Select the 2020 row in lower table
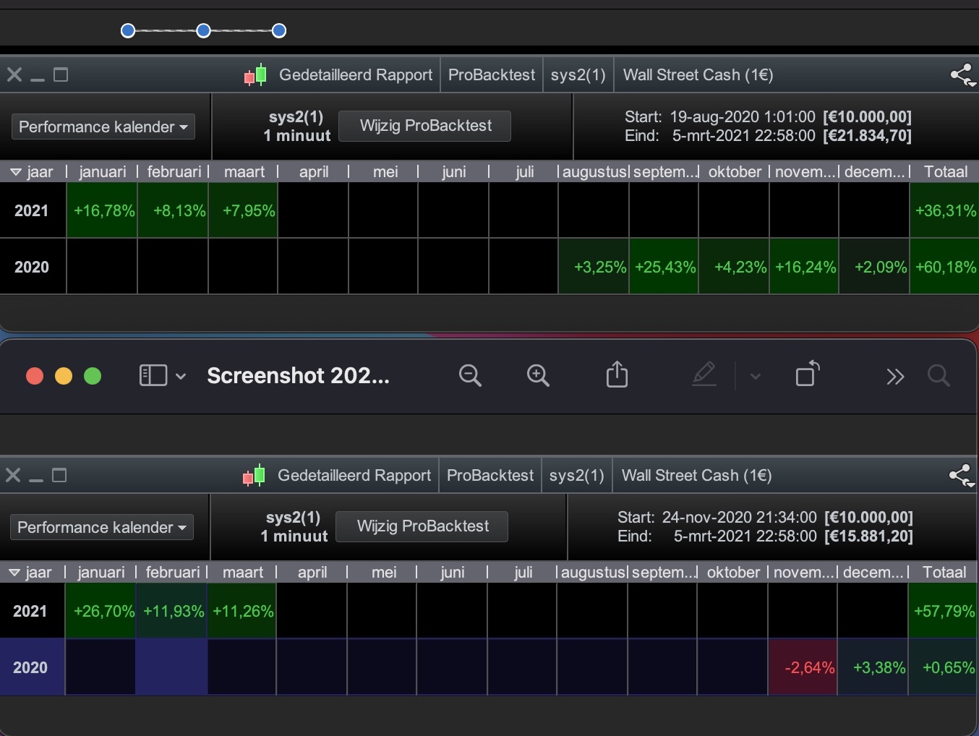Viewport: 979px width, 736px height. coord(30,667)
